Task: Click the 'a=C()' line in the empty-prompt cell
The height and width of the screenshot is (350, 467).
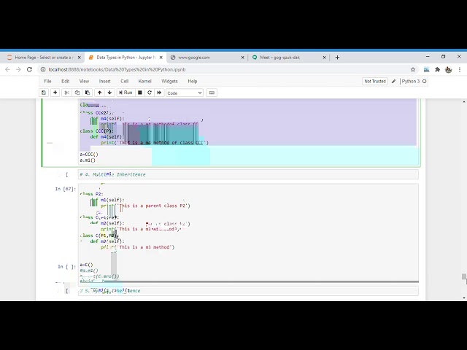Action: click(x=86, y=265)
